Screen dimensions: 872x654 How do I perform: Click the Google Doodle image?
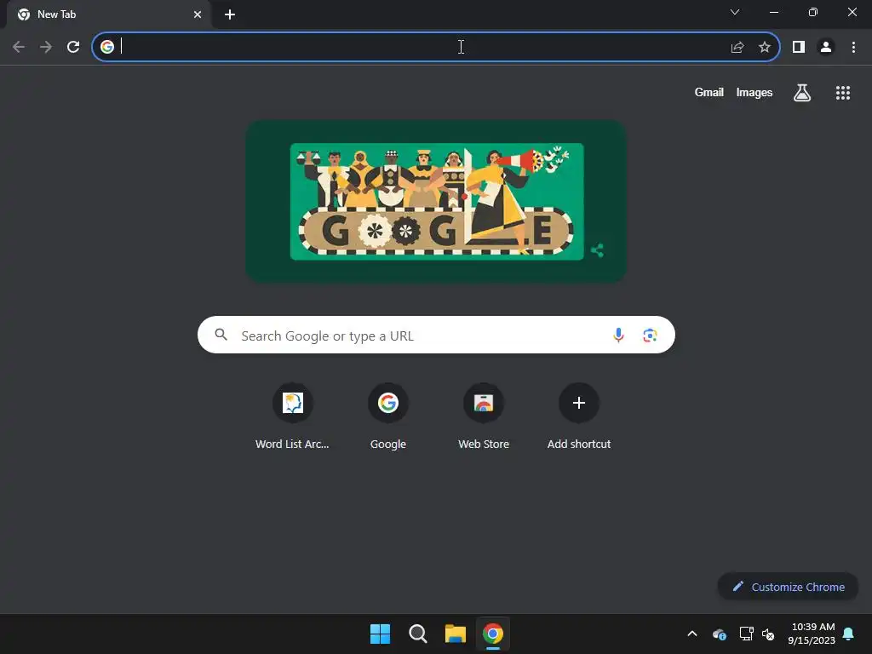[x=437, y=201]
